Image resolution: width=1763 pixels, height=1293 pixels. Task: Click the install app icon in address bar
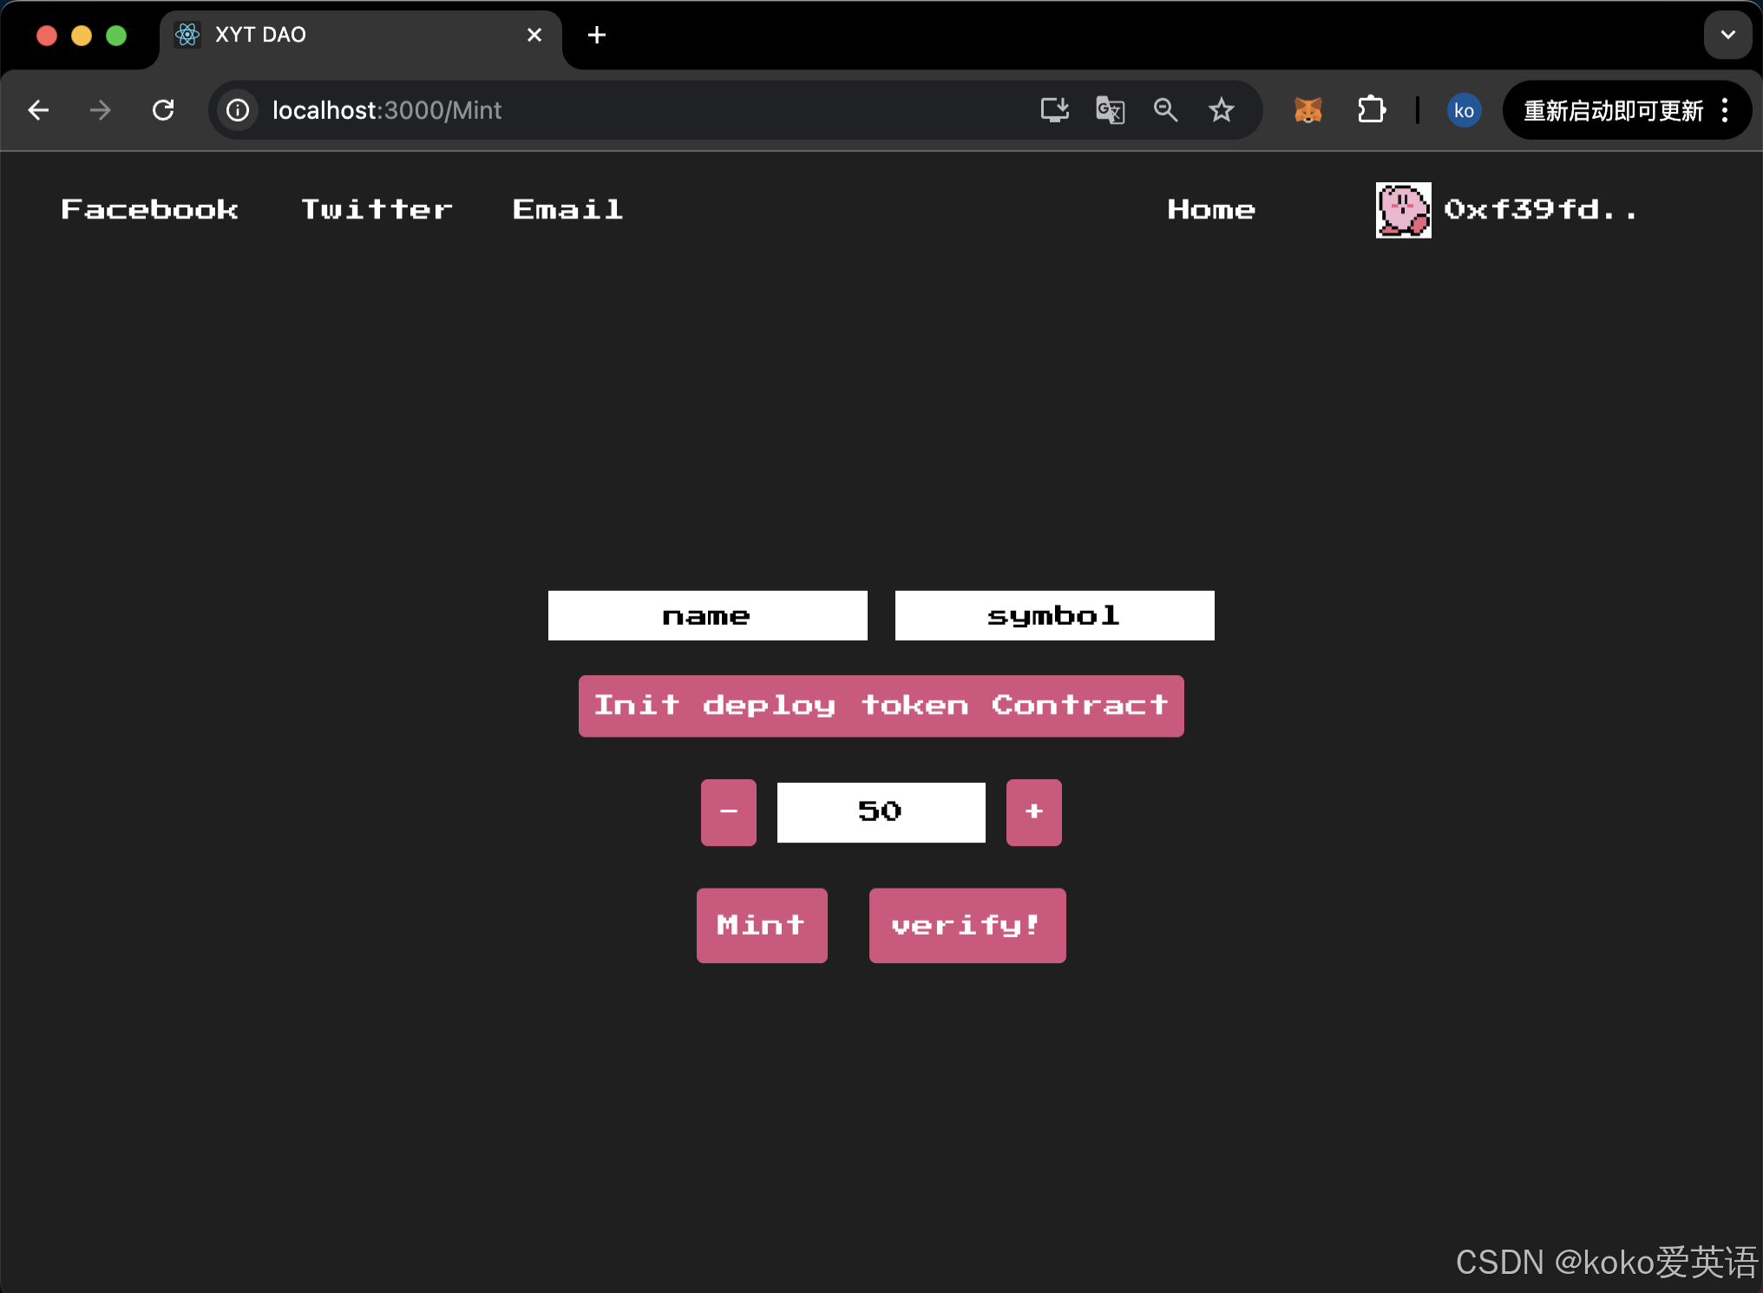tap(1054, 110)
